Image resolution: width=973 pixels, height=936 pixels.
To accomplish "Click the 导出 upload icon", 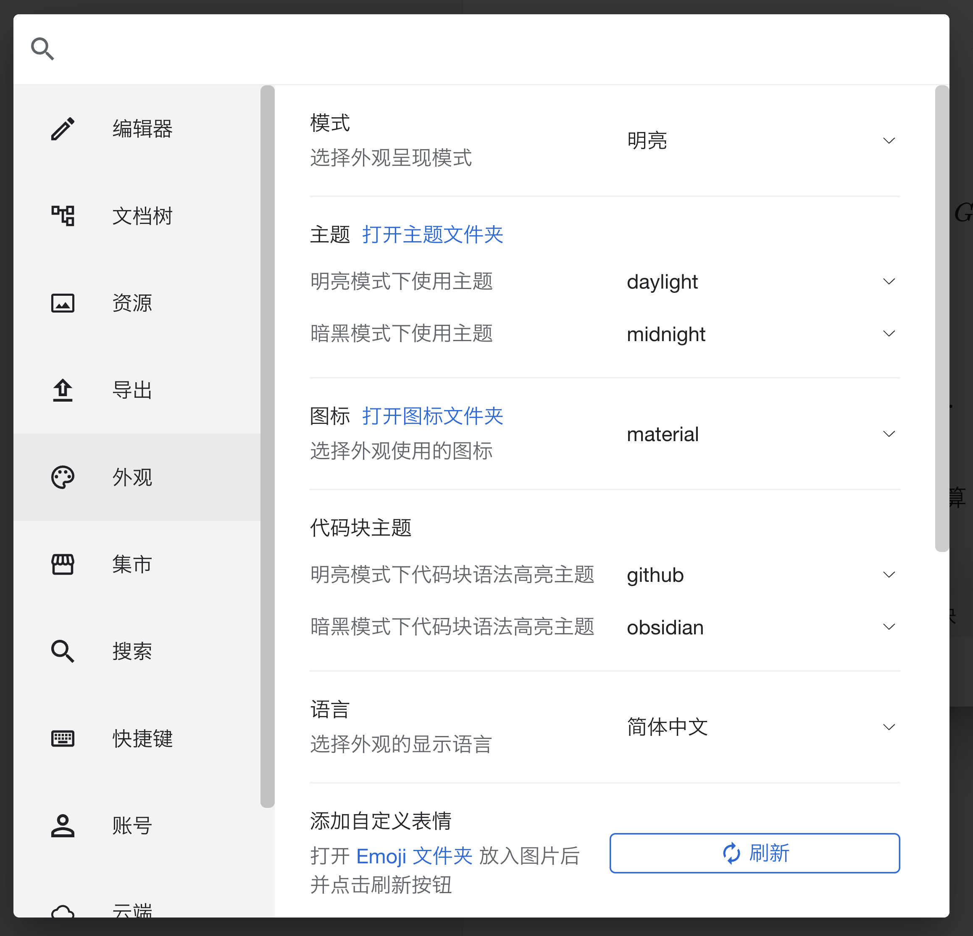I will click(x=63, y=390).
